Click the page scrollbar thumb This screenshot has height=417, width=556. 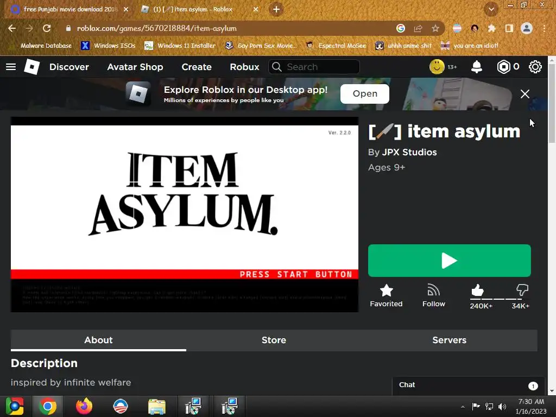(x=552, y=103)
